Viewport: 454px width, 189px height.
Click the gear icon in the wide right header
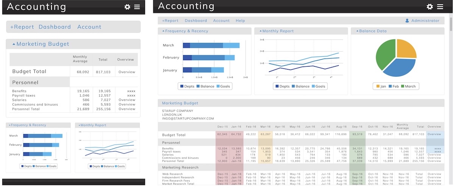[430, 7]
